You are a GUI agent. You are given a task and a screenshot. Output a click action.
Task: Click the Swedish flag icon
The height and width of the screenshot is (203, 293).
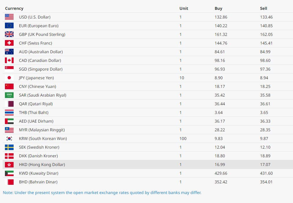(x=9, y=147)
